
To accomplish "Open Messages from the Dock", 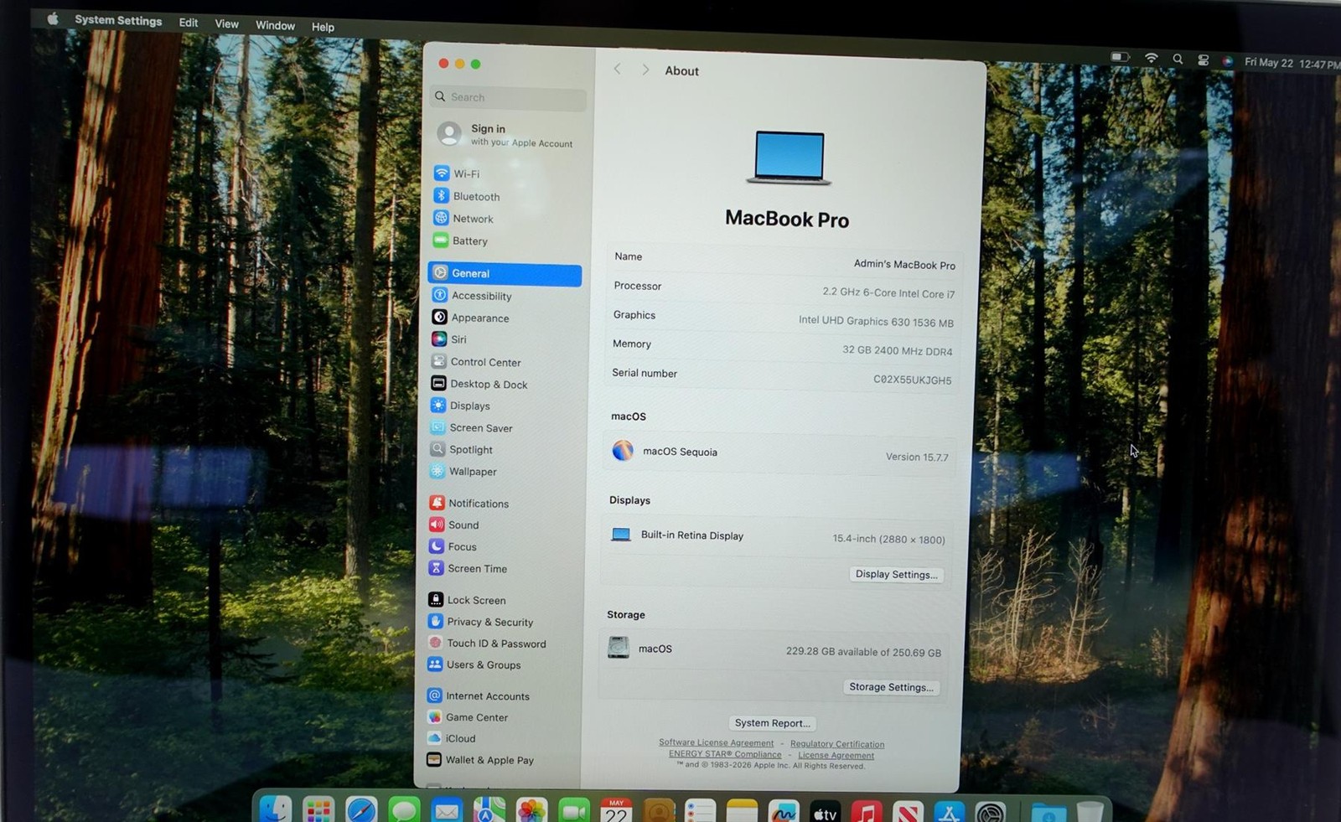I will [x=404, y=811].
